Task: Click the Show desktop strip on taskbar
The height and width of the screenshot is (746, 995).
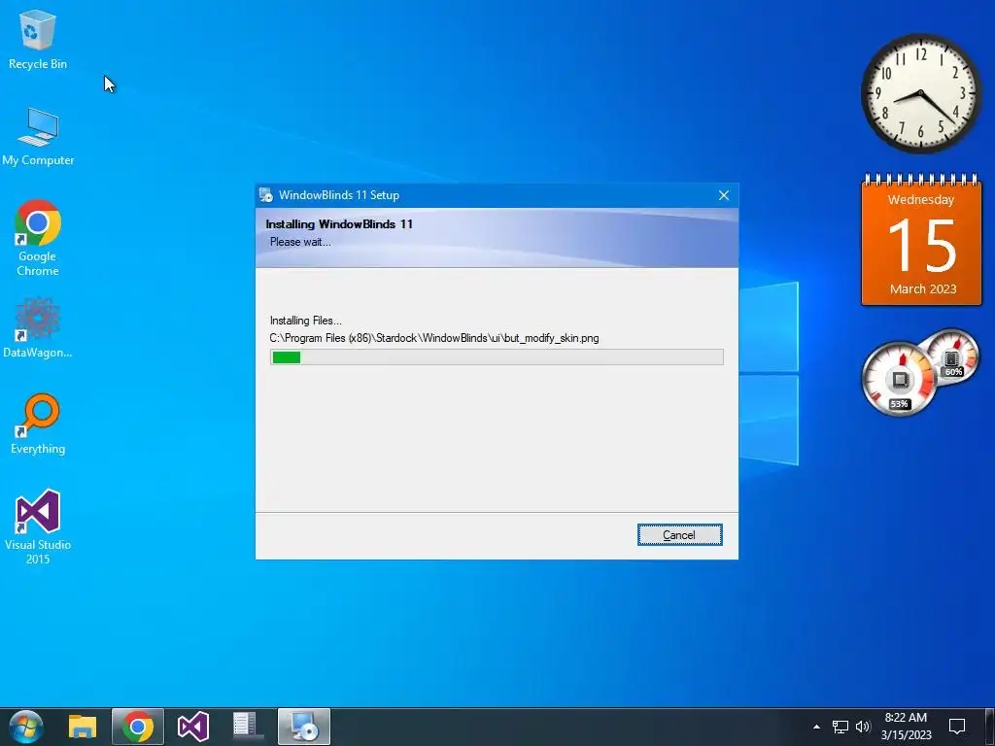Action: pyautogui.click(x=990, y=727)
